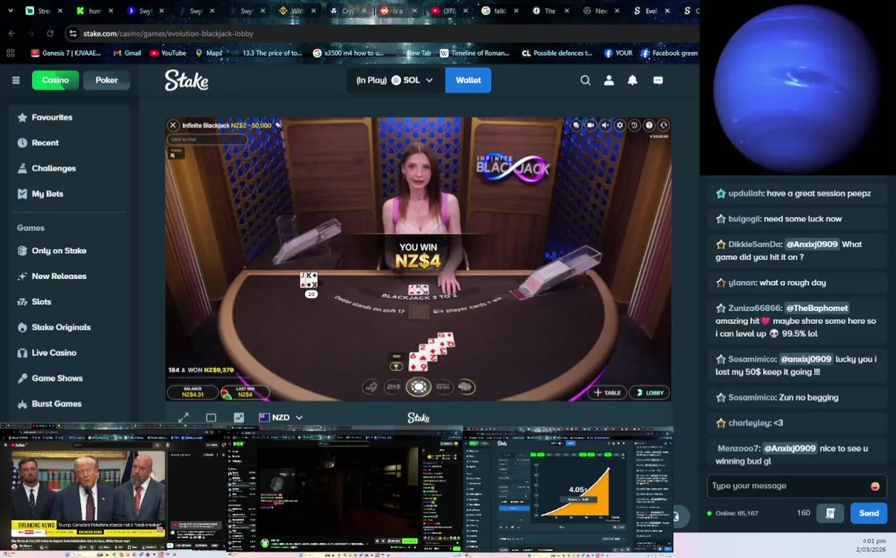Image resolution: width=896 pixels, height=558 pixels.
Task: Click the browser address bar URL
Action: click(x=168, y=34)
